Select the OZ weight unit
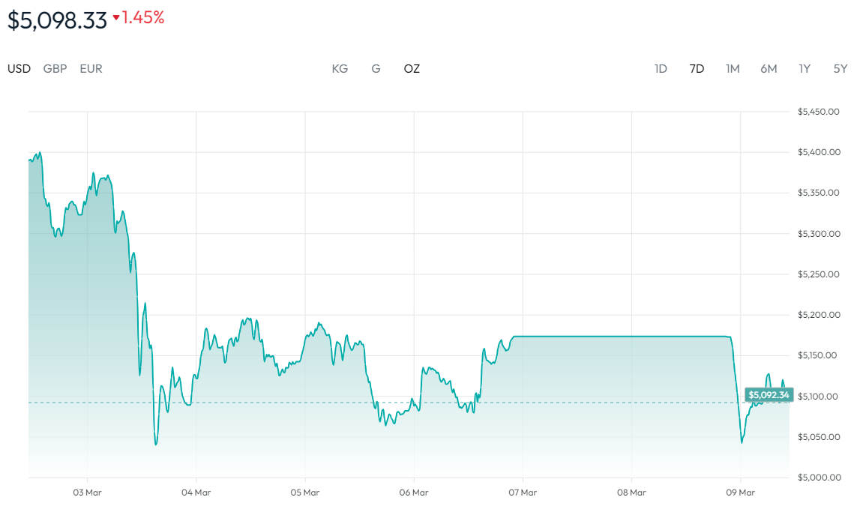This screenshot has width=860, height=506. coord(412,69)
